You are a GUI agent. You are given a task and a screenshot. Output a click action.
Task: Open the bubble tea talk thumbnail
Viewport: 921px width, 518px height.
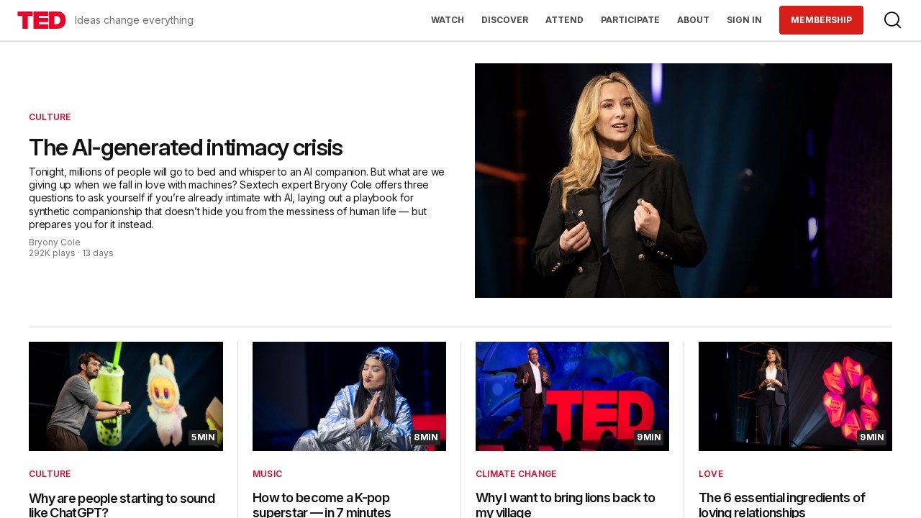126,396
